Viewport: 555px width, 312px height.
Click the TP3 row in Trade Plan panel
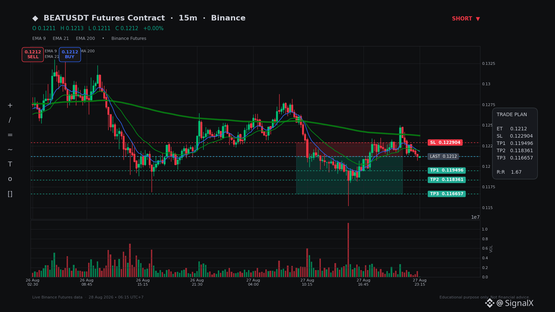515,158
